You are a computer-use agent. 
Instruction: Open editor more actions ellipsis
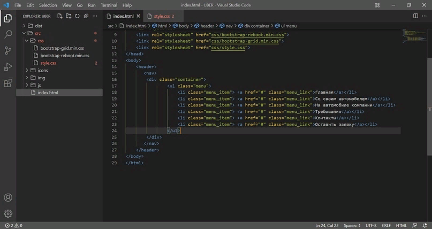click(425, 16)
